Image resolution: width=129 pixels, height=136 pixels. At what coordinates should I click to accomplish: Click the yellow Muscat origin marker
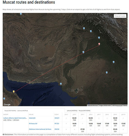[14, 91]
